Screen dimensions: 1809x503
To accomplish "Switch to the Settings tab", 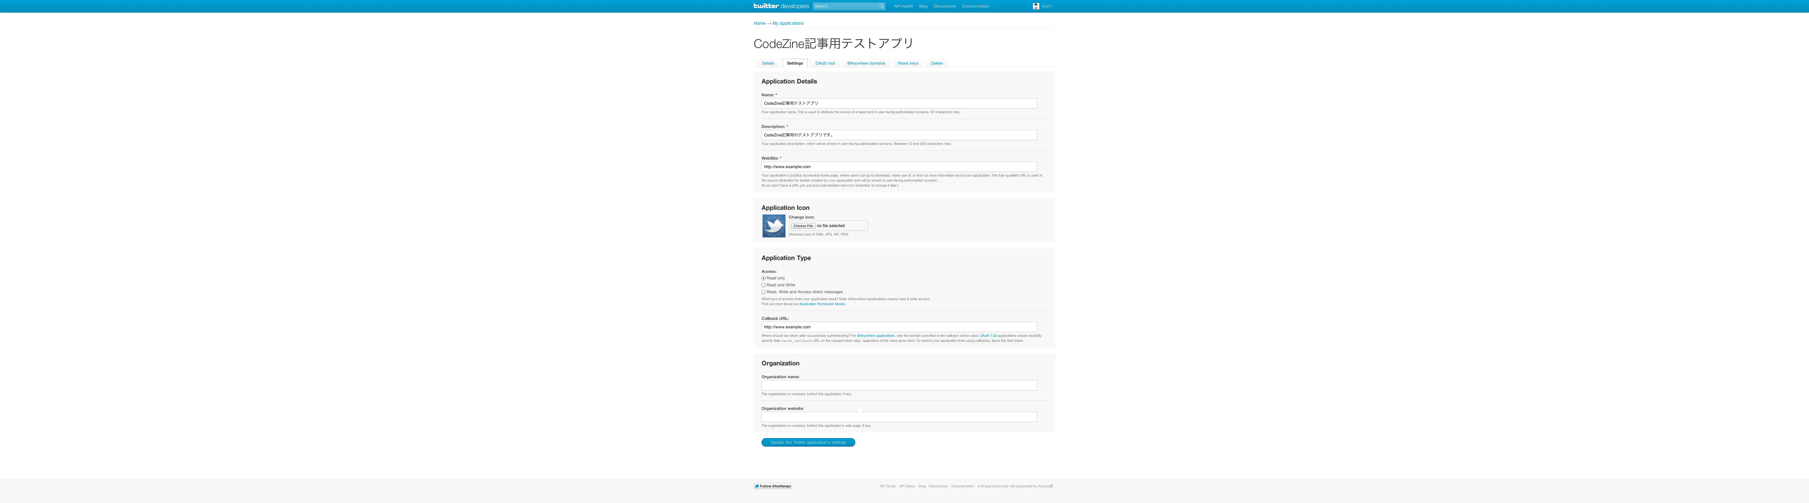I will (795, 63).
